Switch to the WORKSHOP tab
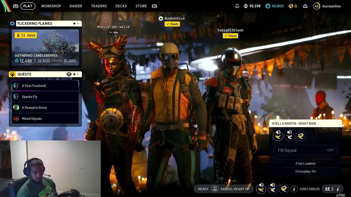Viewport: 351px width, 197px height. click(x=51, y=6)
